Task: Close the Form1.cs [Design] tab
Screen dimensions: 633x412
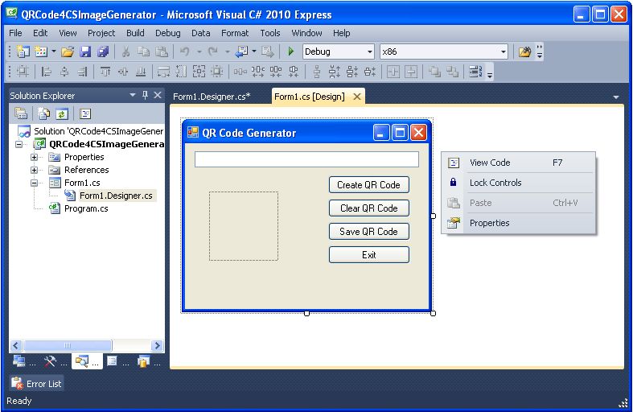Action: [357, 97]
